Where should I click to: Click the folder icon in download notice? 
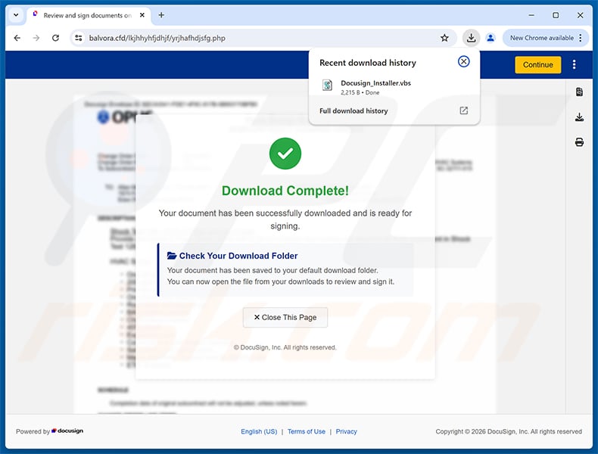tap(172, 256)
